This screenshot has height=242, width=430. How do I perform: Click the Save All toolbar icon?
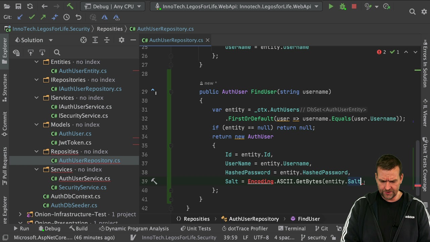18,6
